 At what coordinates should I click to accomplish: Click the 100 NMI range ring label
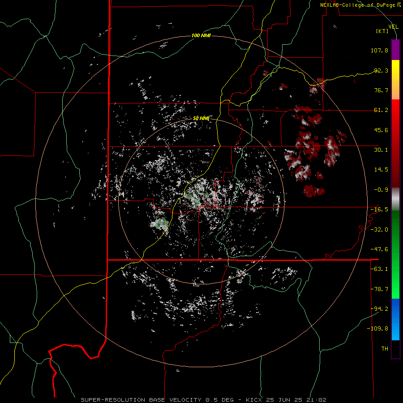click(201, 35)
